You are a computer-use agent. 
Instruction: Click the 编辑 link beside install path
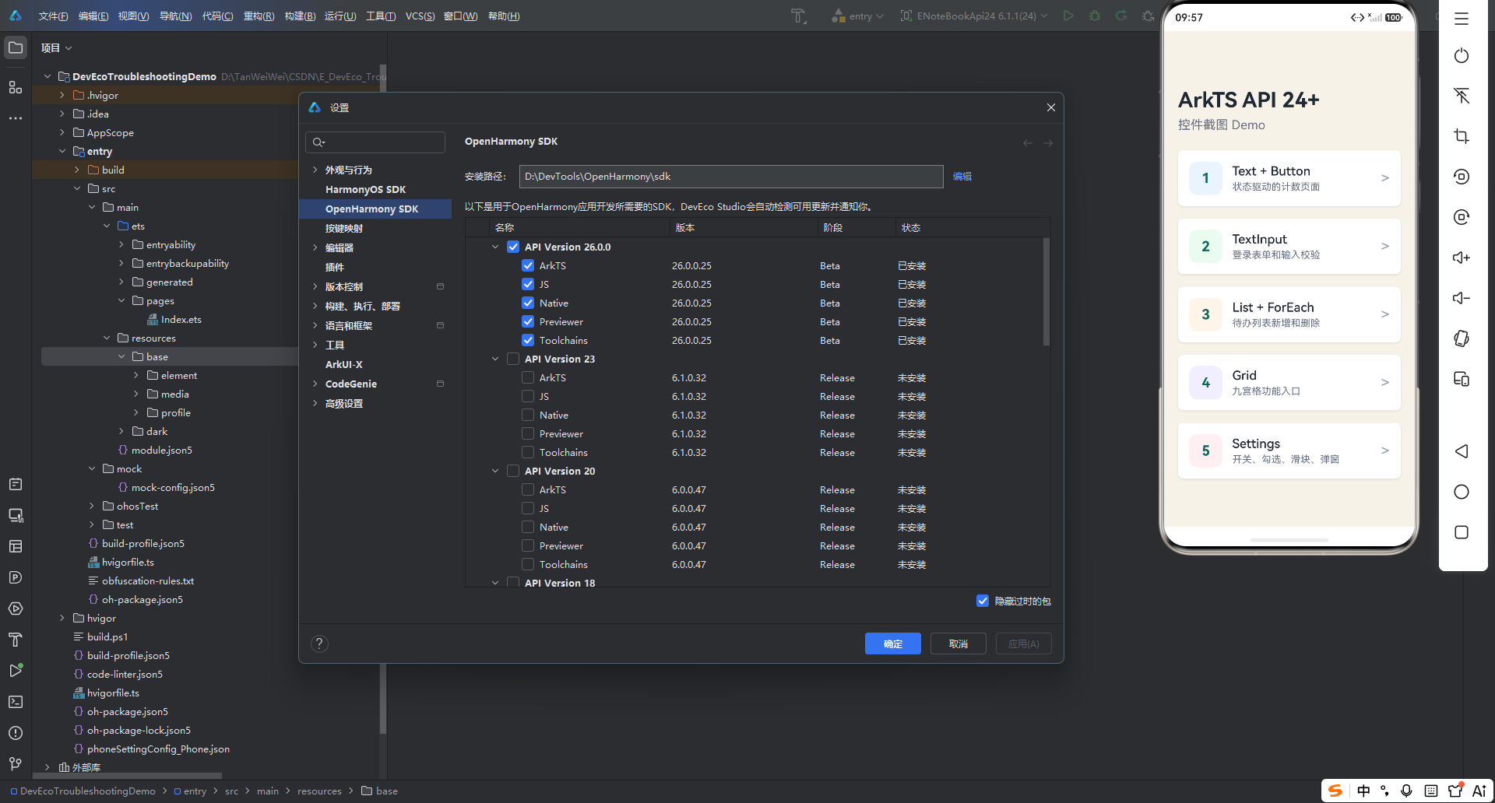point(962,177)
